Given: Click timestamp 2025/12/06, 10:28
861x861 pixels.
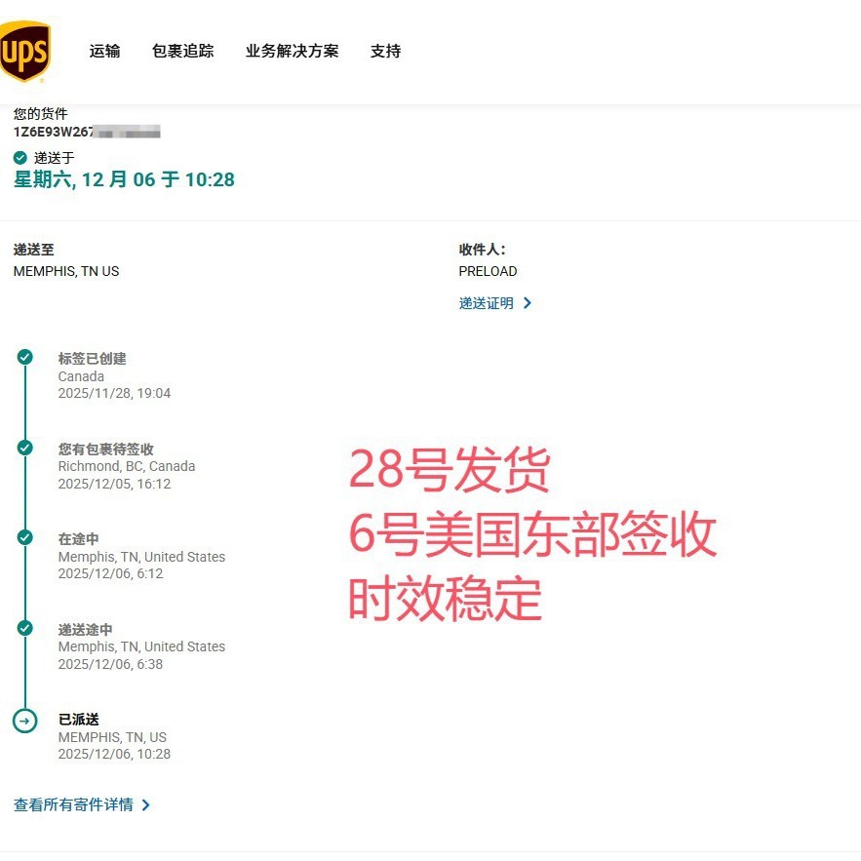Looking at the screenshot, I should click(114, 754).
